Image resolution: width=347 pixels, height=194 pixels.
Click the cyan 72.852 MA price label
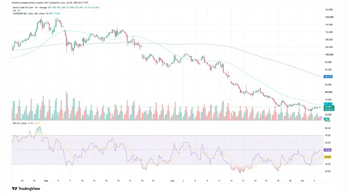328,104
